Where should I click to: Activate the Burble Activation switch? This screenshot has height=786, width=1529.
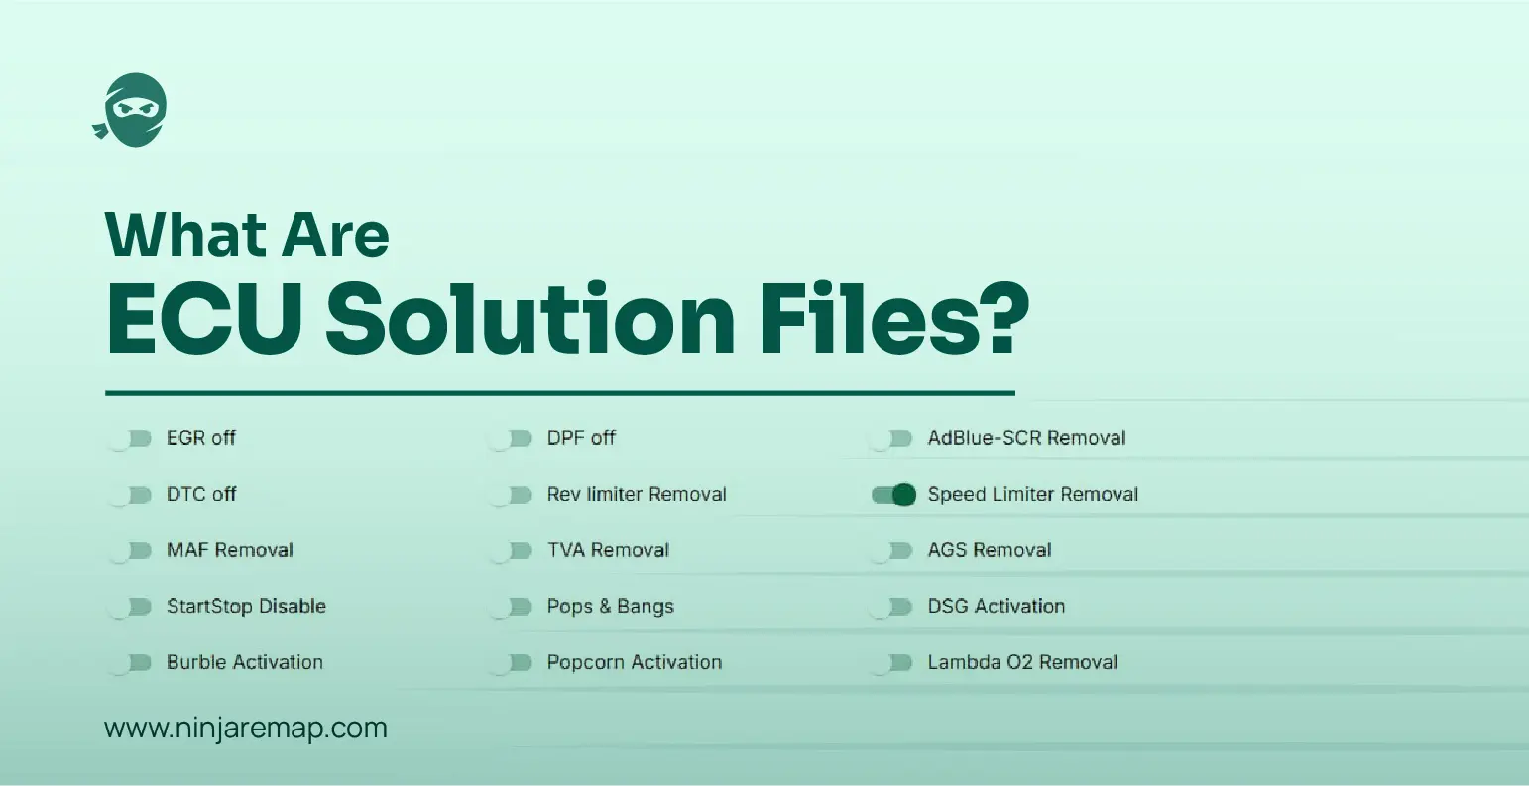point(133,662)
